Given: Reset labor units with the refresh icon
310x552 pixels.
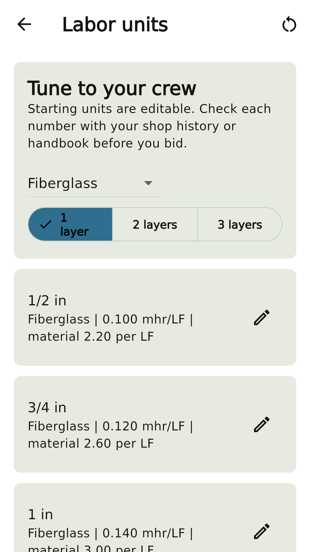Looking at the screenshot, I should point(289,24).
